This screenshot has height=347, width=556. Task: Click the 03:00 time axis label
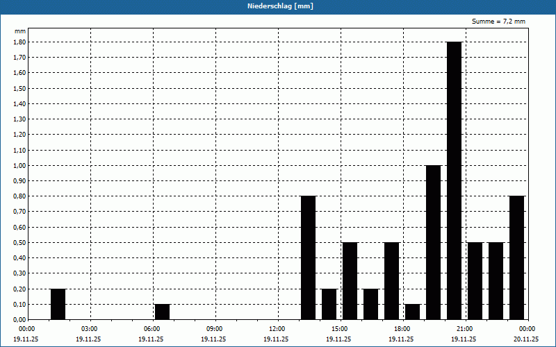[89, 328]
